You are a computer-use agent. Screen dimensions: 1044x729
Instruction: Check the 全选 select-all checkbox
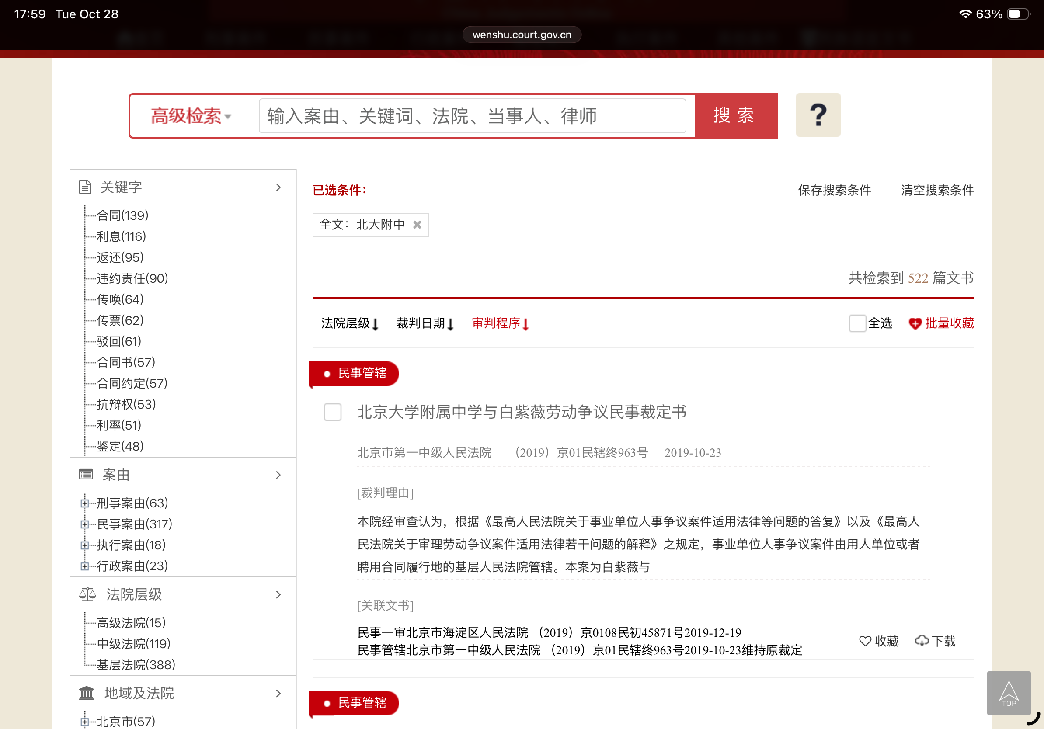pyautogui.click(x=857, y=323)
